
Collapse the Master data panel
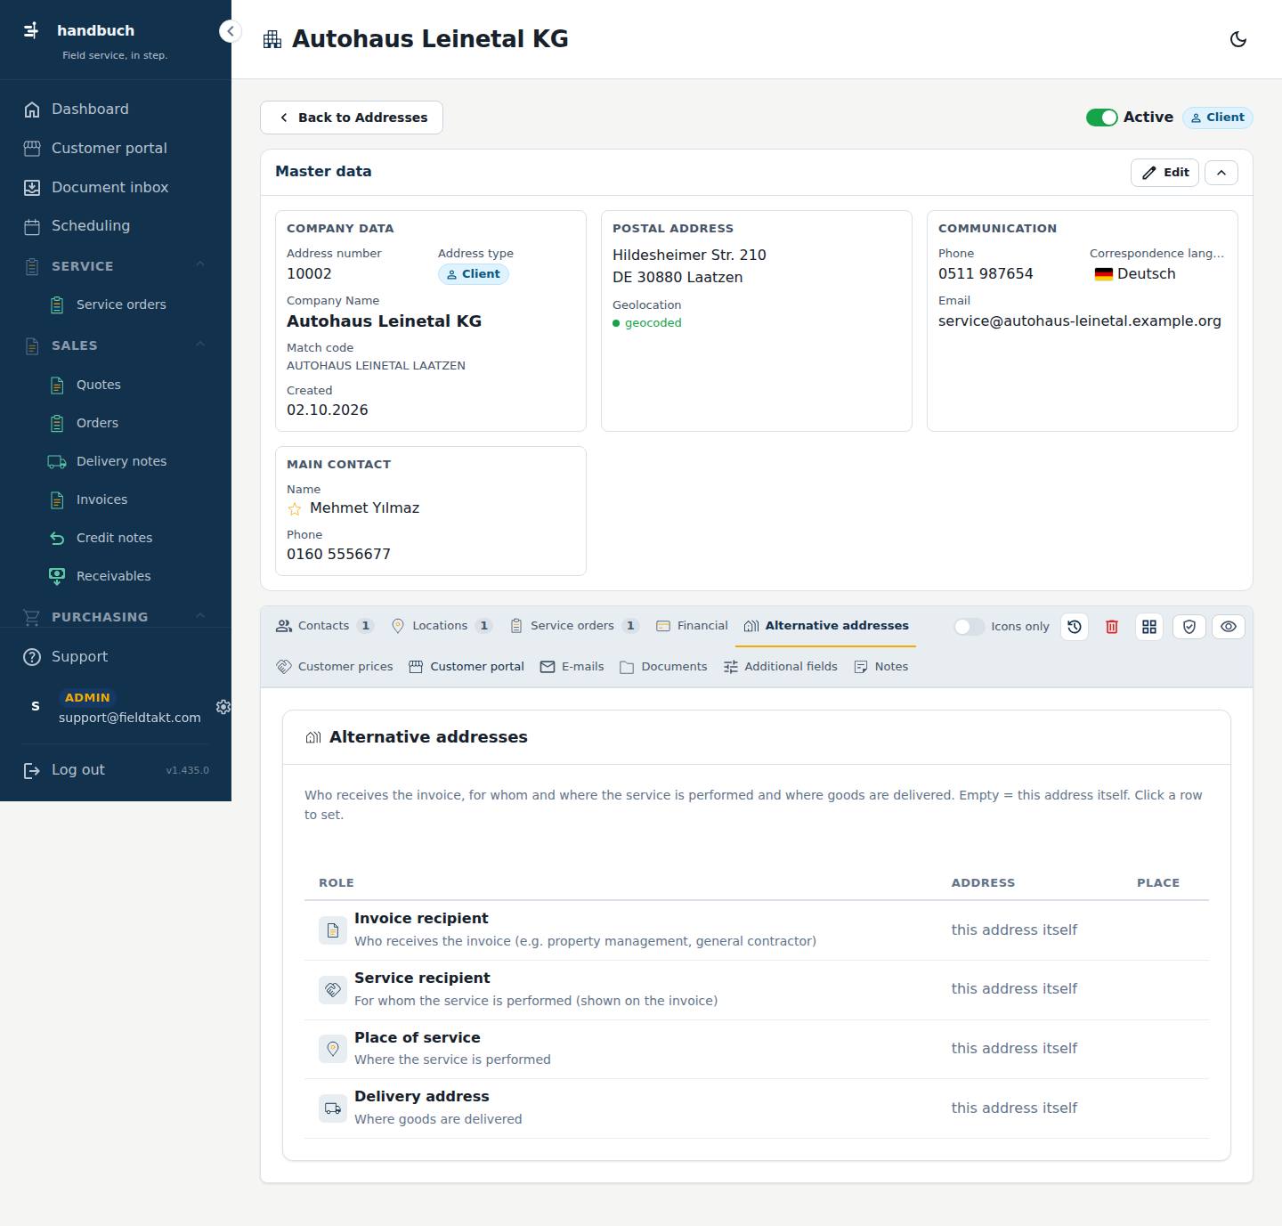tap(1221, 173)
